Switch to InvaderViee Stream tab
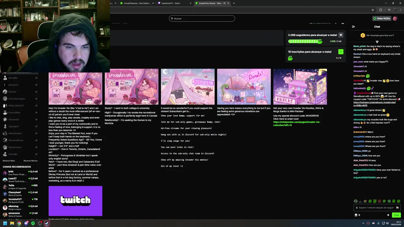 coord(212,3)
